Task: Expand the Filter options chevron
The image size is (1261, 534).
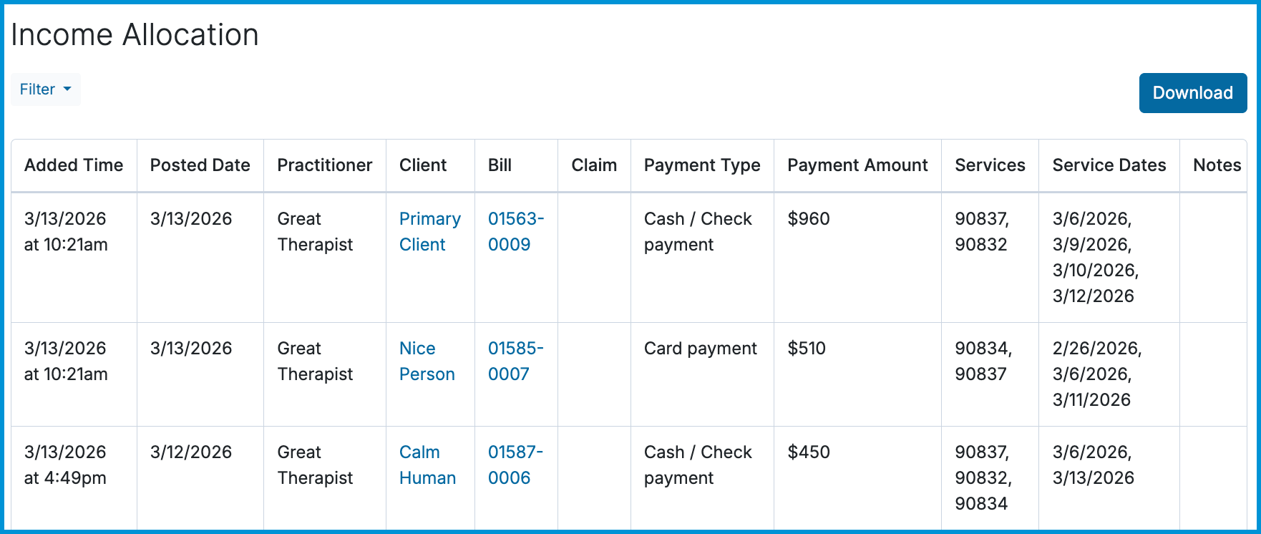Action: tap(67, 89)
